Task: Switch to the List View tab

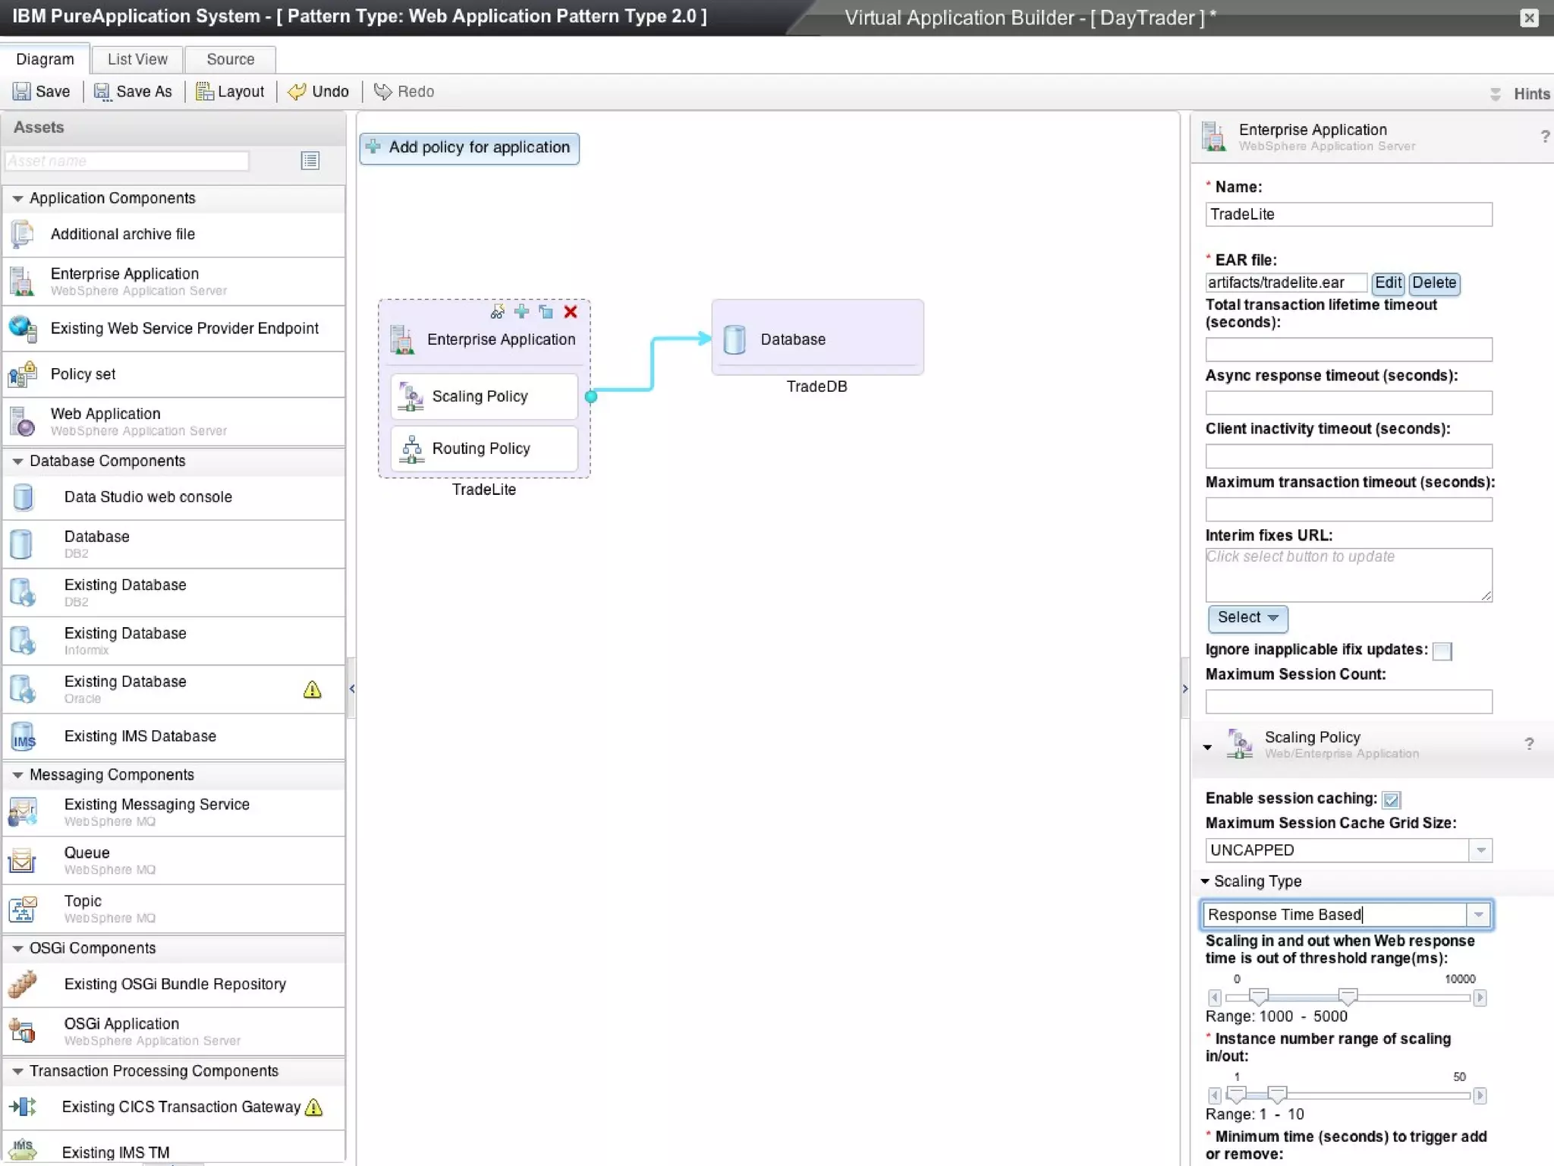Action: click(137, 59)
